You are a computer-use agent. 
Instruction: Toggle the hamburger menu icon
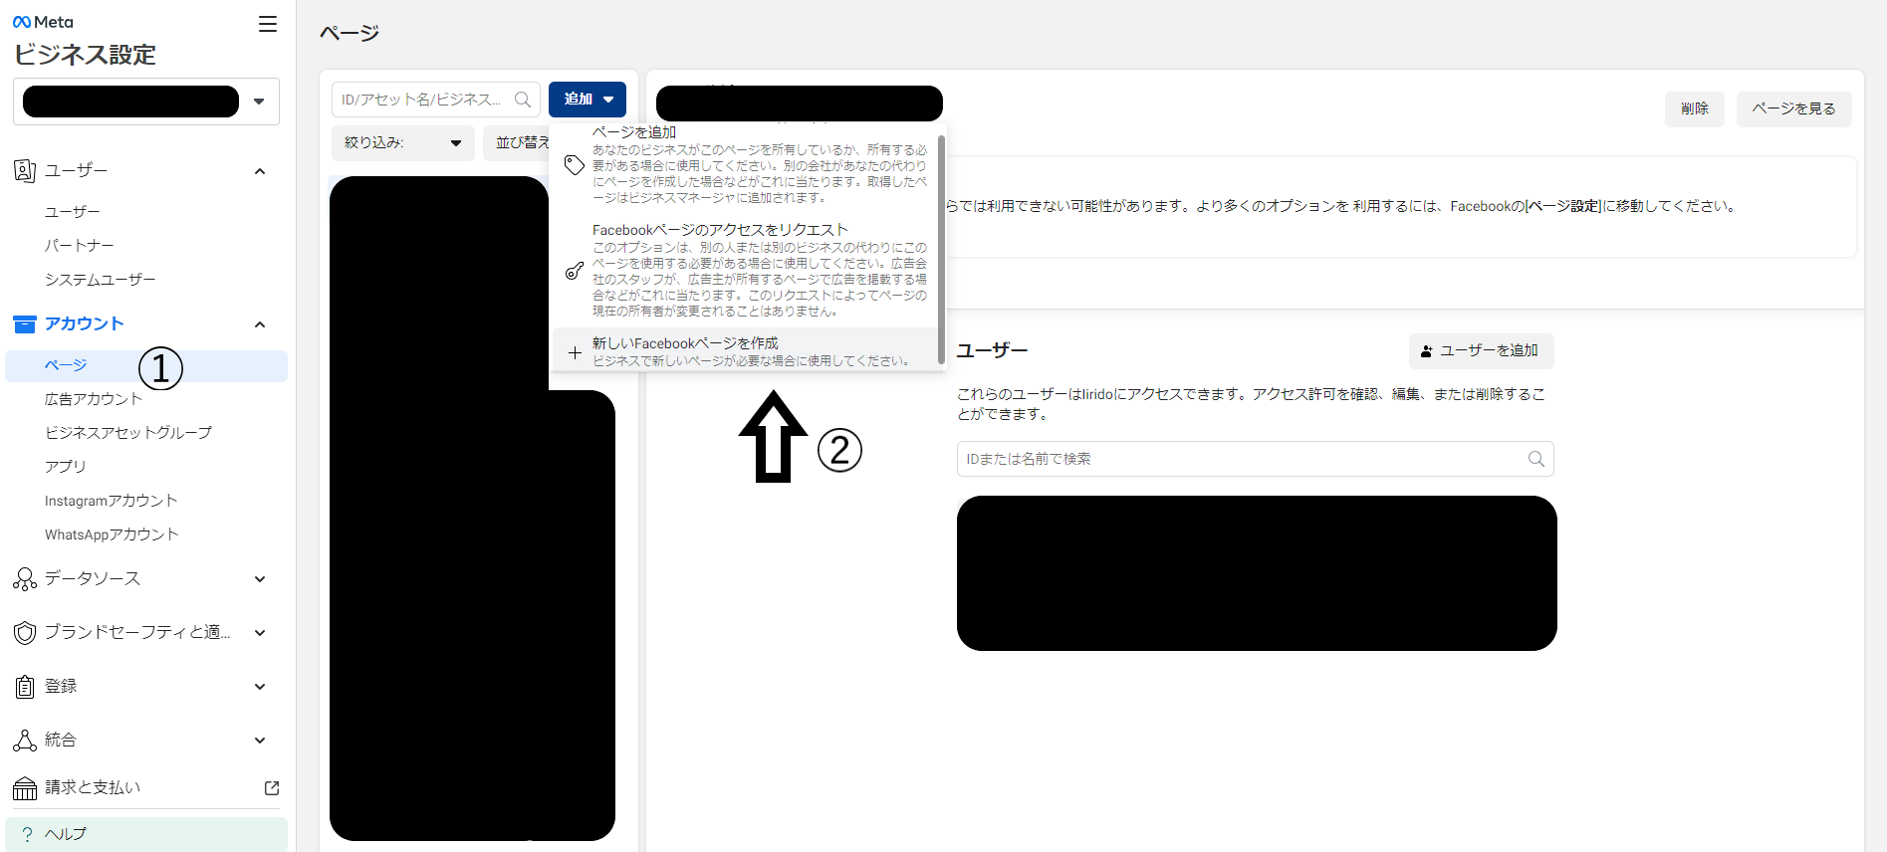268,24
